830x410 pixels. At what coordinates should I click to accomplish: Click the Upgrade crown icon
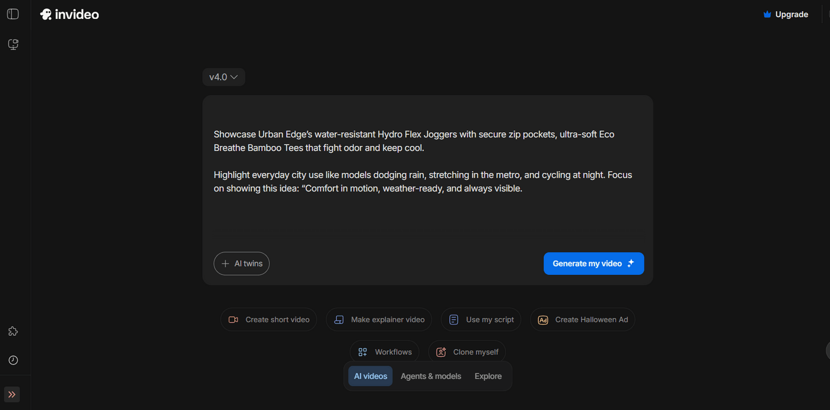click(767, 14)
